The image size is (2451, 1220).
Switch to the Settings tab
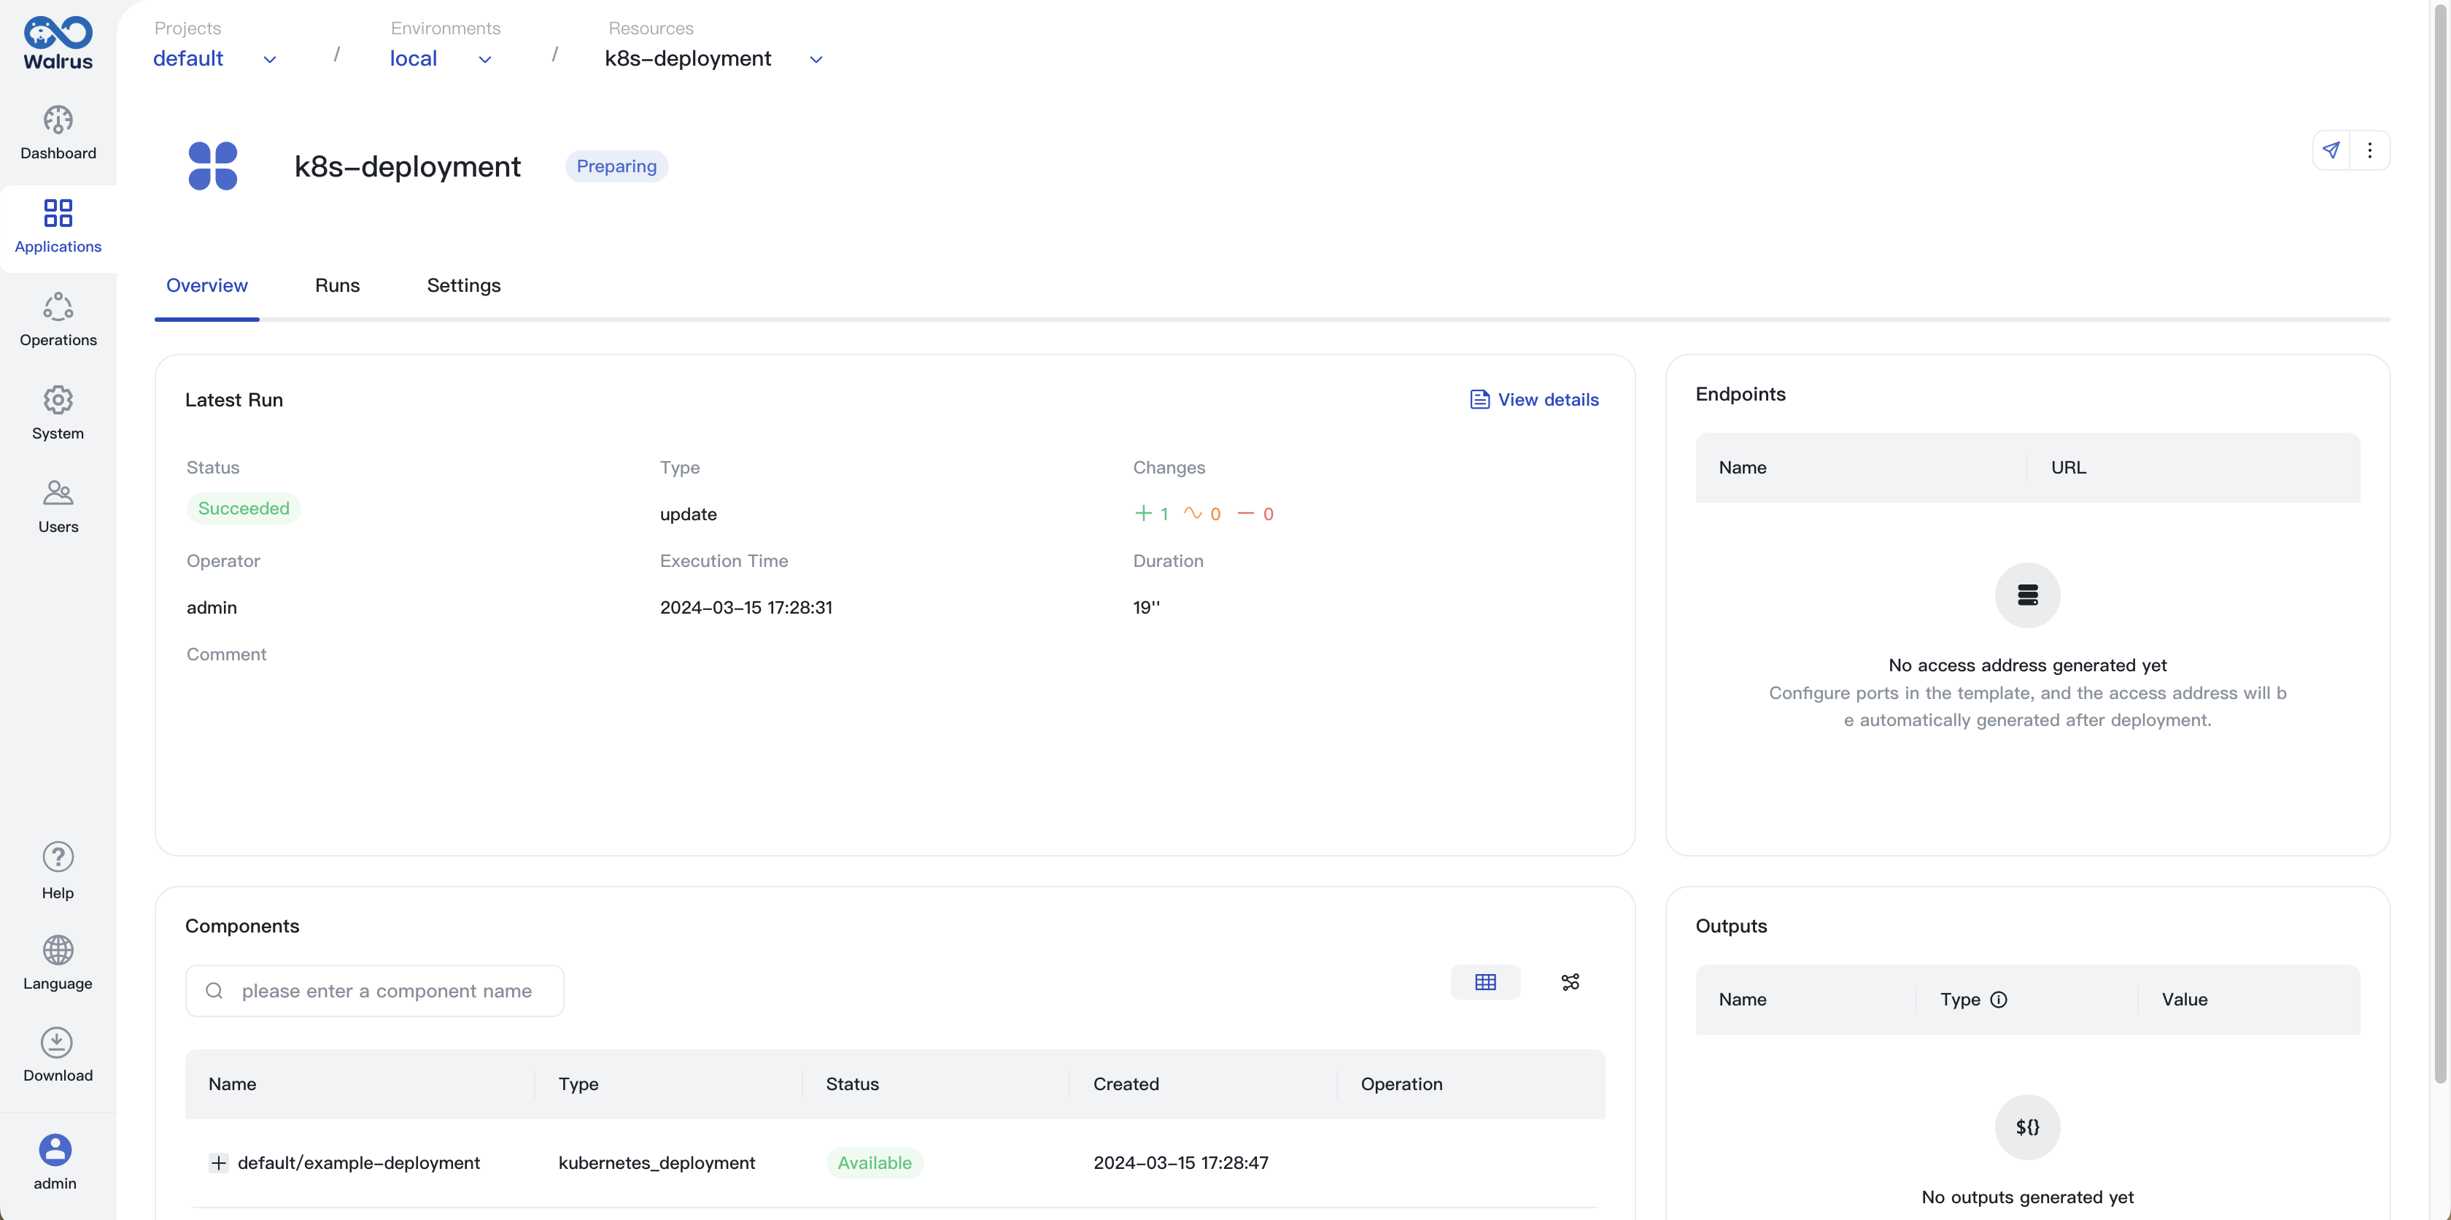(x=464, y=285)
